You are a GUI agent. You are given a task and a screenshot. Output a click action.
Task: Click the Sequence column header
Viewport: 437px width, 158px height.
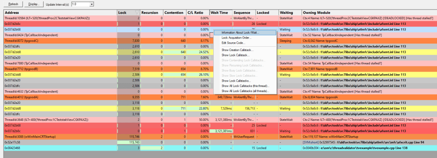tap(244, 13)
